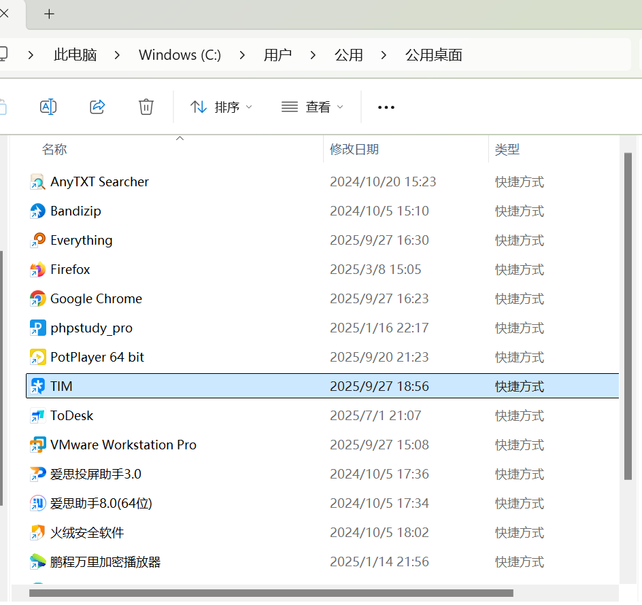Sort by the 类型 column header

click(507, 150)
